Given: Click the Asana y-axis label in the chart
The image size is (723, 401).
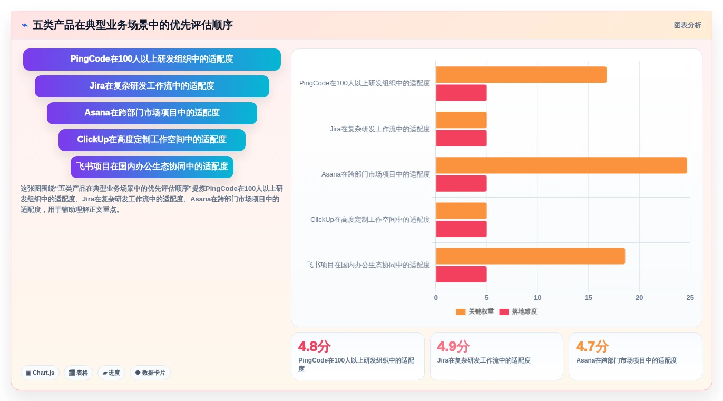Looking at the screenshot, I should (376, 174).
